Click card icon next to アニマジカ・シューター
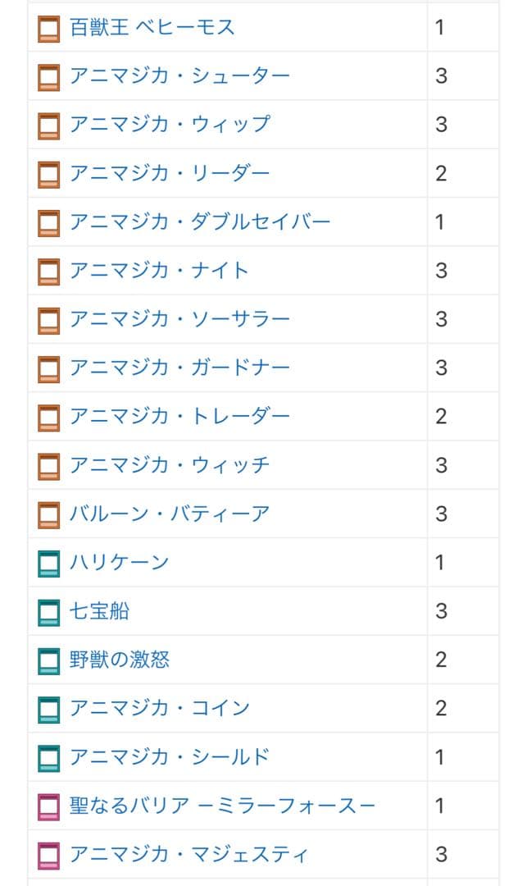527x886 pixels. pyautogui.click(x=49, y=77)
